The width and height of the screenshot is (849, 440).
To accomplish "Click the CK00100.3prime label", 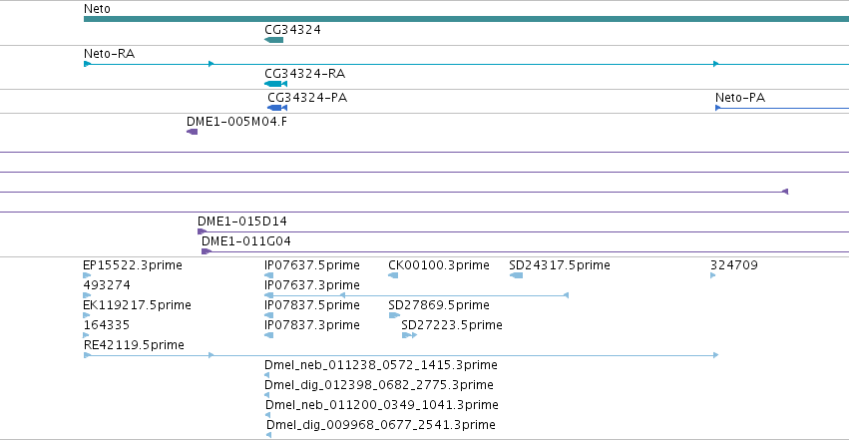I will coord(439,265).
